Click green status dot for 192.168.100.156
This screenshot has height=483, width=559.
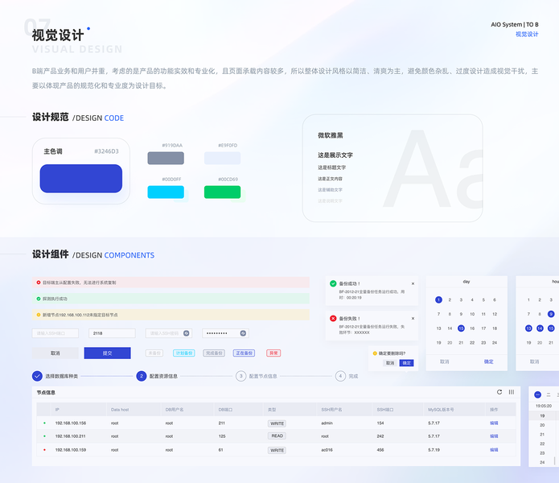tap(44, 423)
